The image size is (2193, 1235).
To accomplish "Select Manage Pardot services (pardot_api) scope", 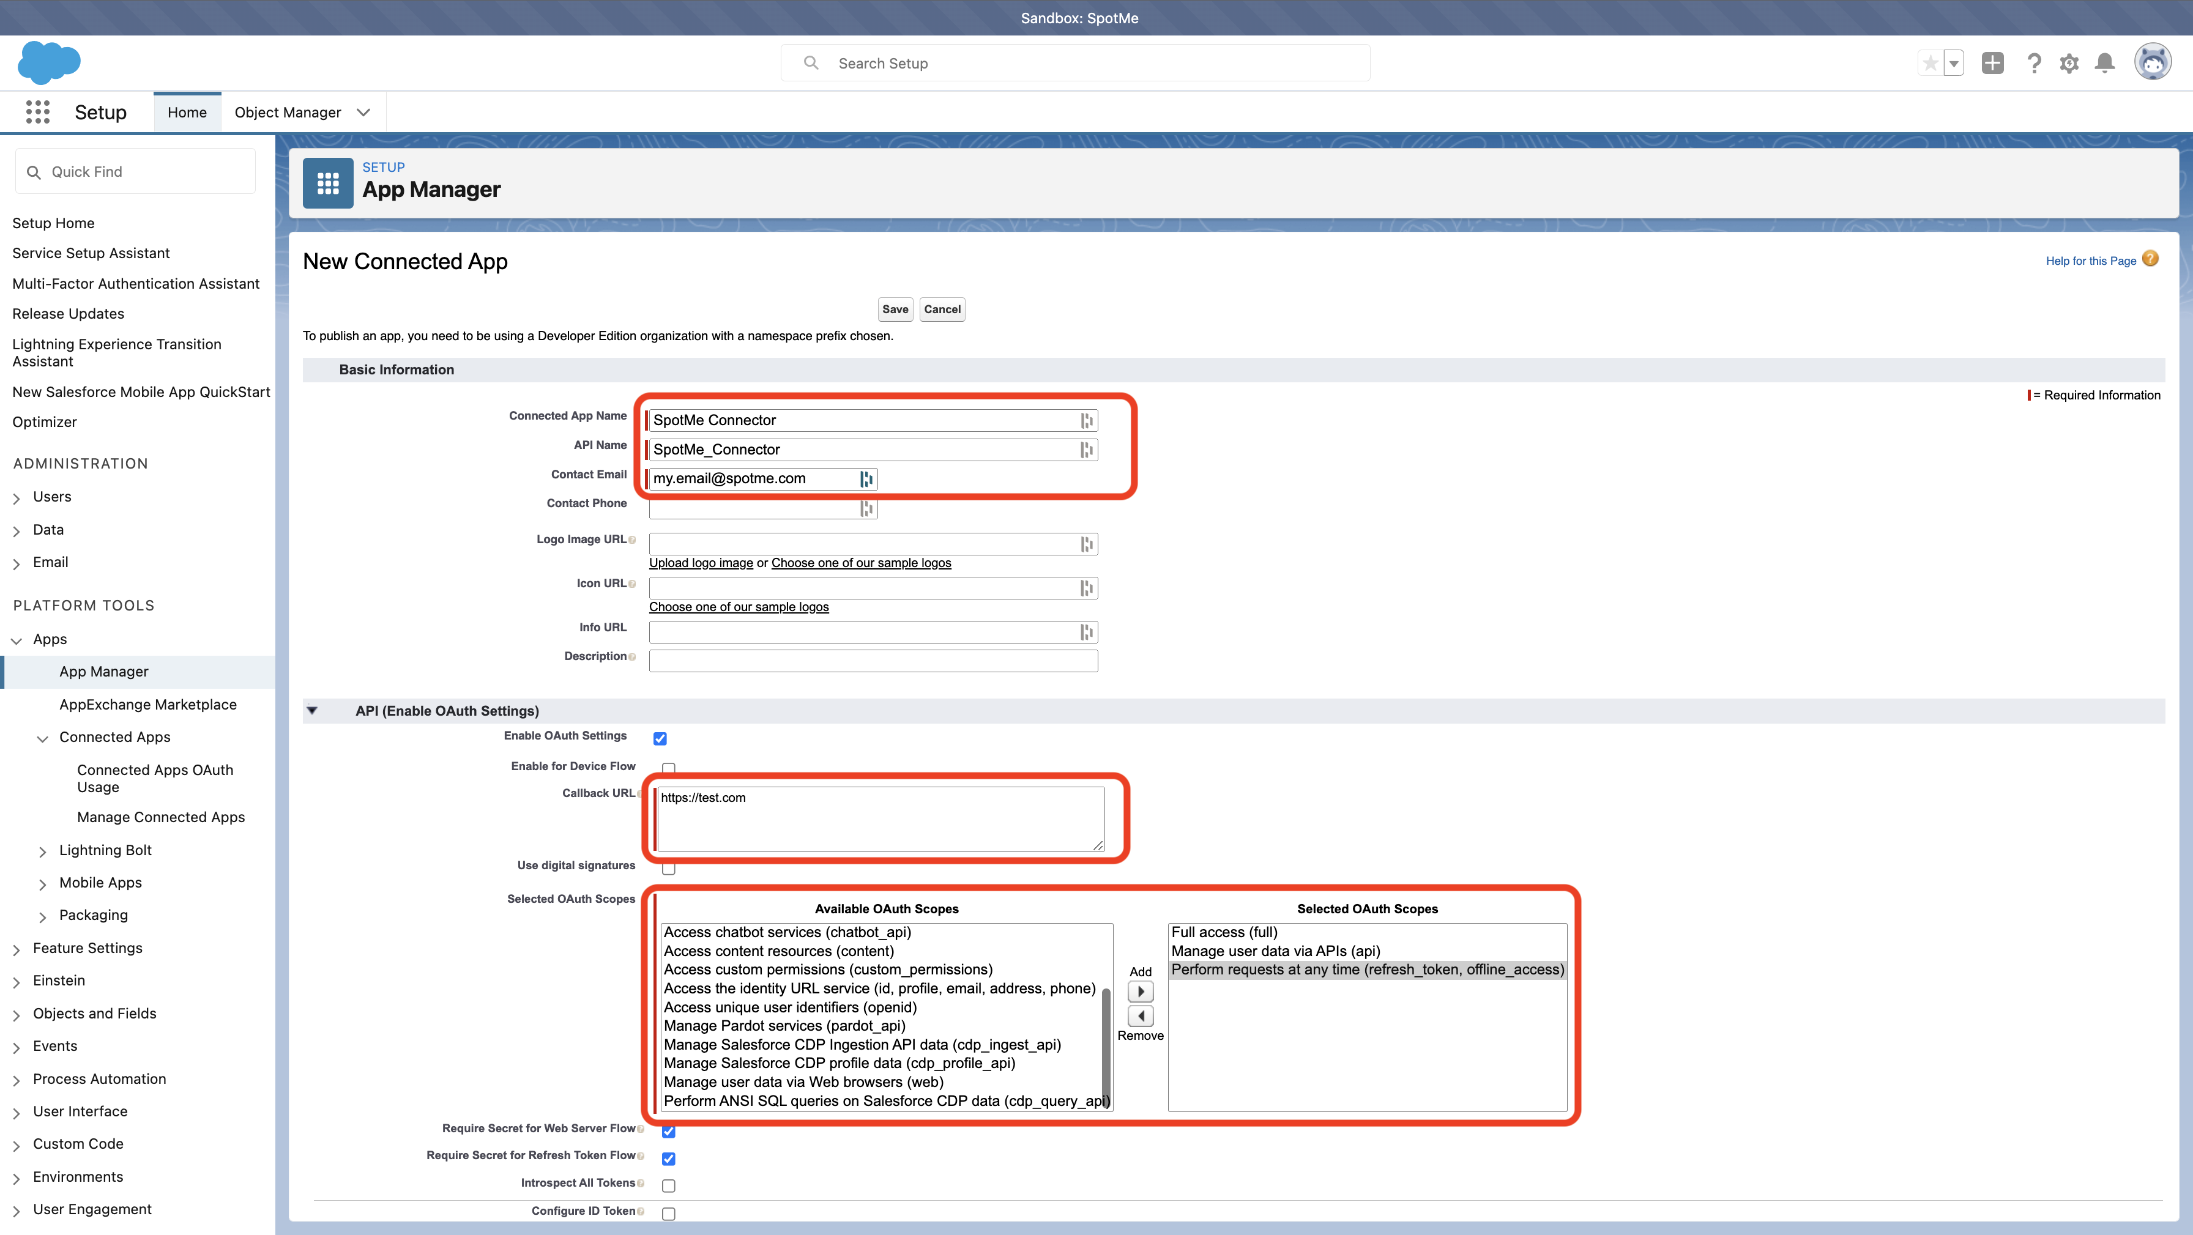I will point(785,1026).
